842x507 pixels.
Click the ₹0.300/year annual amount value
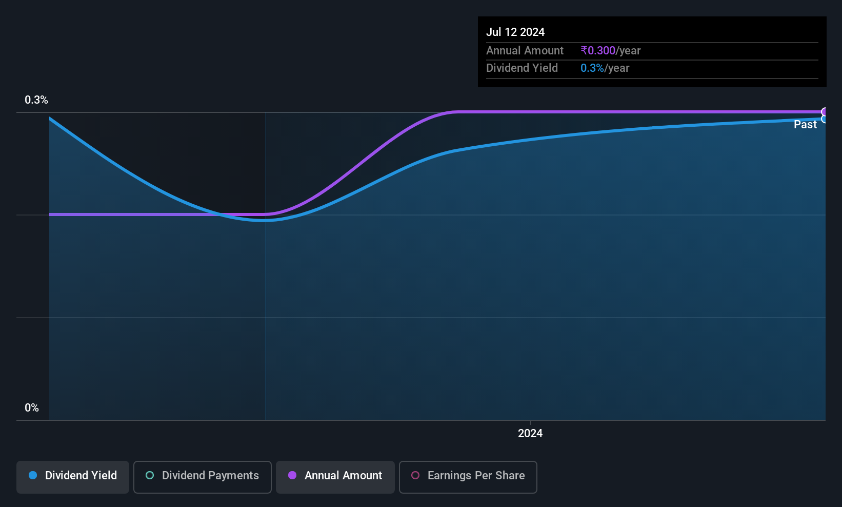[x=611, y=51]
